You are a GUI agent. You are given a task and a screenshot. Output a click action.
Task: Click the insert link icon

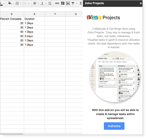tap(57, 3)
